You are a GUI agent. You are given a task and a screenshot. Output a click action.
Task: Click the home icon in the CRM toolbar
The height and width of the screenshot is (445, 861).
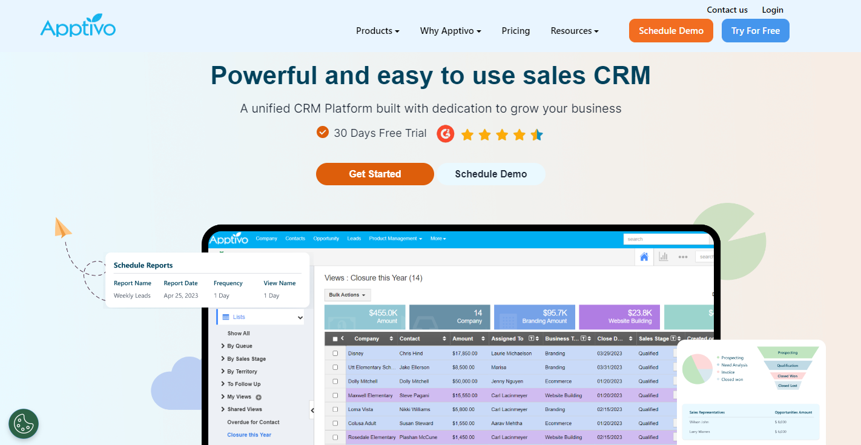tap(644, 257)
